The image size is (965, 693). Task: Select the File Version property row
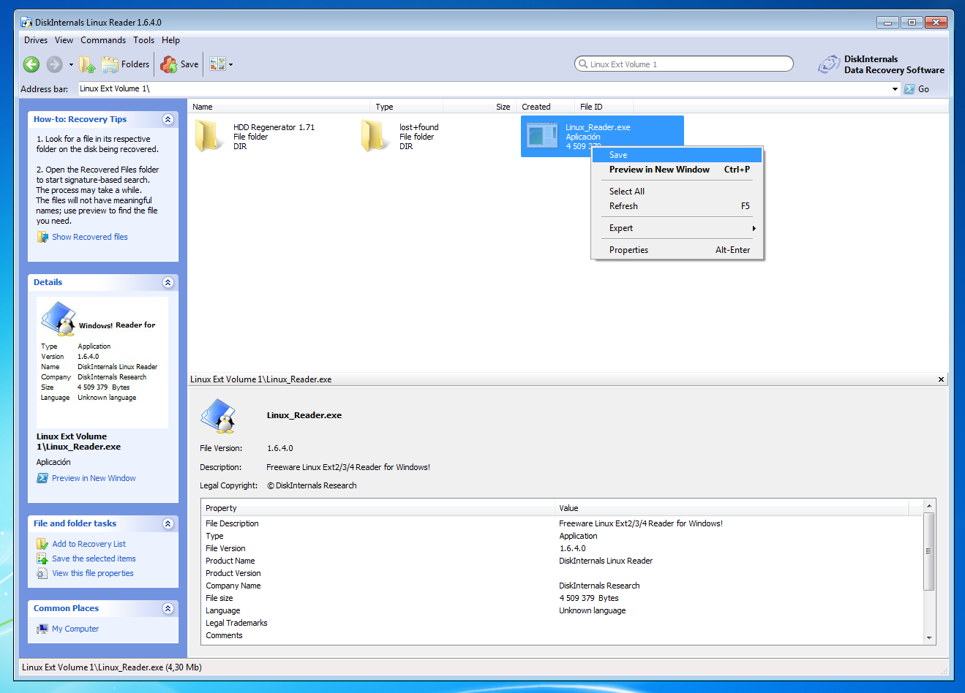coord(562,548)
